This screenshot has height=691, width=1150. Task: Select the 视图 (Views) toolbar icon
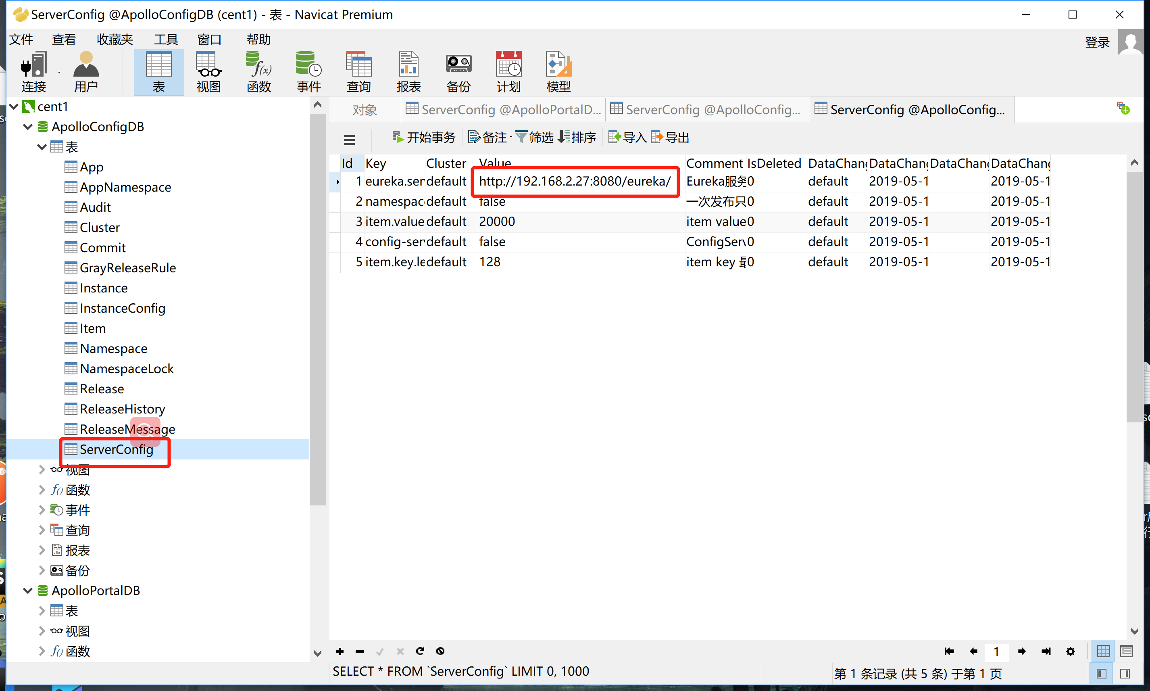point(208,71)
